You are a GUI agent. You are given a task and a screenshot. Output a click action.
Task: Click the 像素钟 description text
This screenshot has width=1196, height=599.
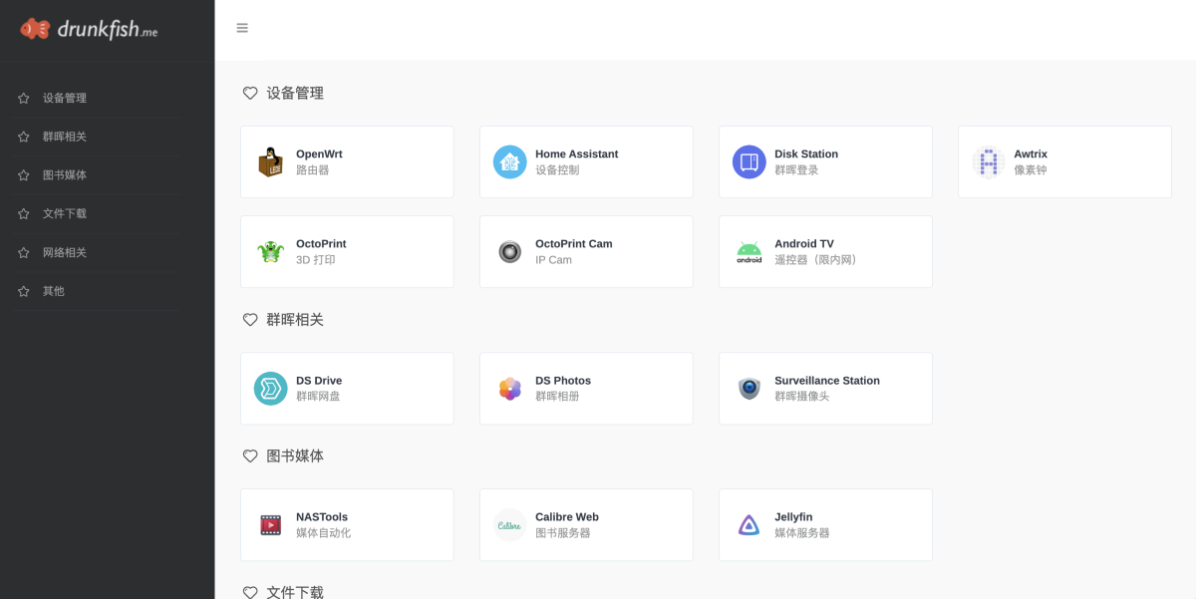[1031, 170]
